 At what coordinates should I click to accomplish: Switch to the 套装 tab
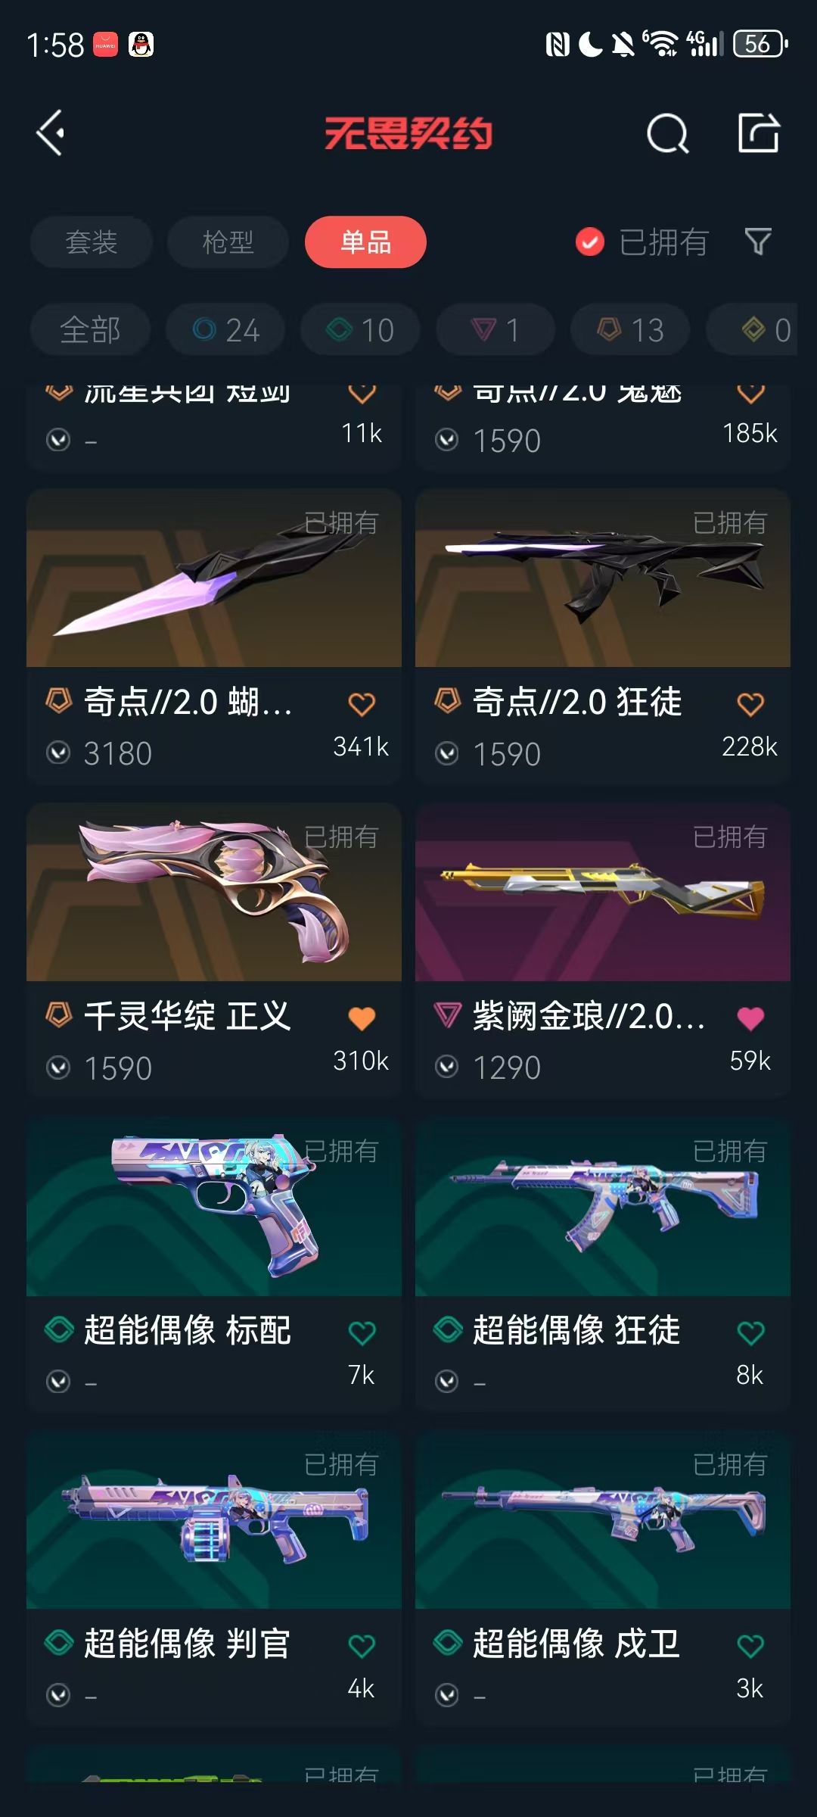point(91,242)
